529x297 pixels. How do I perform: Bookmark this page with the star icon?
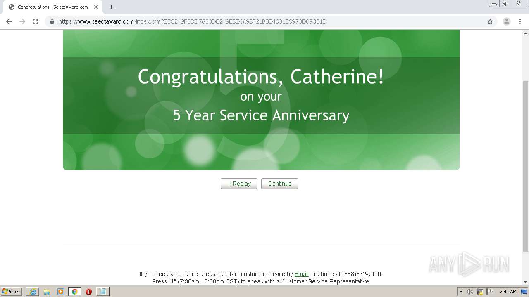490,21
